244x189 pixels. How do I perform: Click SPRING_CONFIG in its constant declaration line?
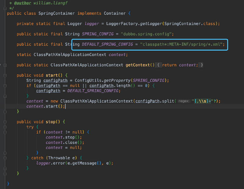click(98, 34)
